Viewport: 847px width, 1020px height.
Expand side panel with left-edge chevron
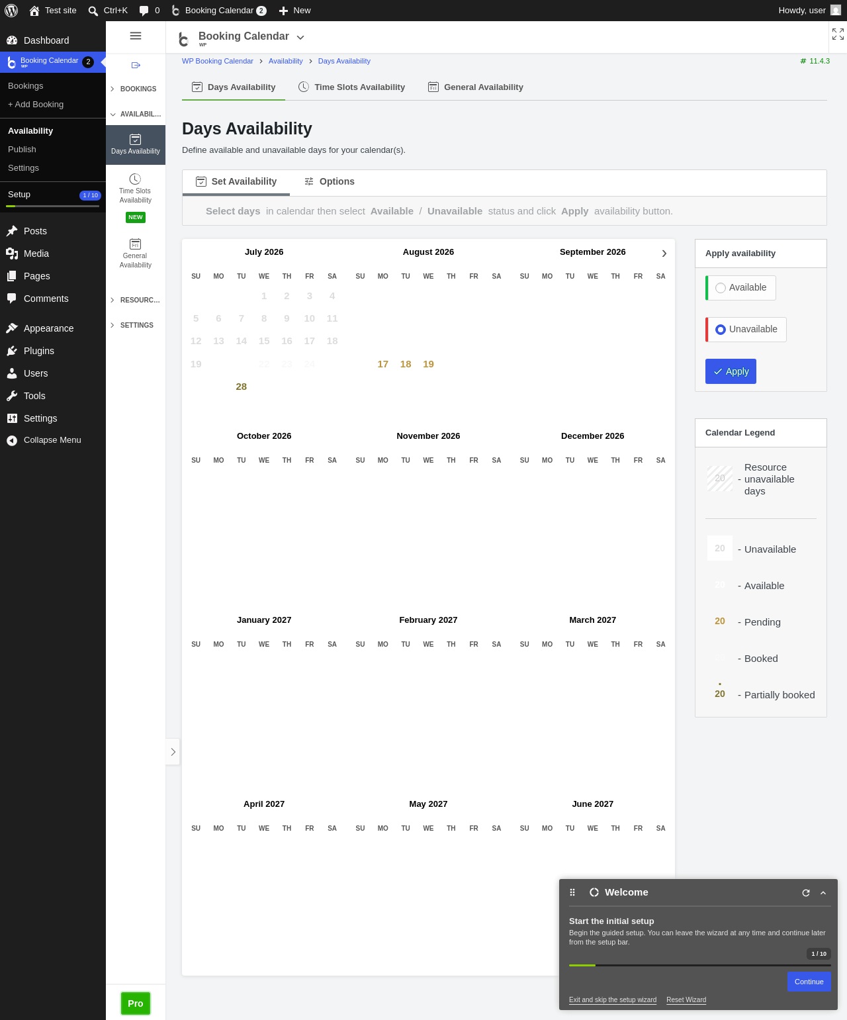click(173, 752)
